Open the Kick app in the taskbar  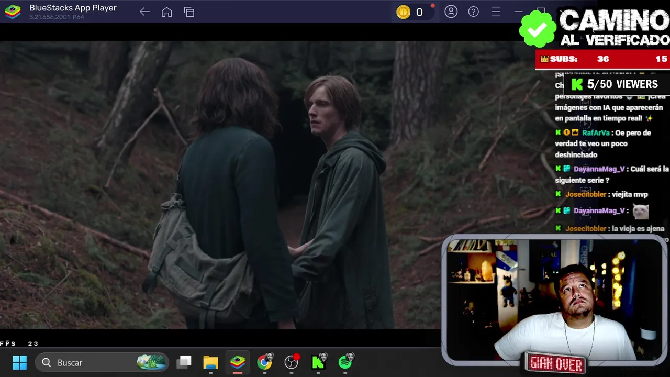[319, 362]
